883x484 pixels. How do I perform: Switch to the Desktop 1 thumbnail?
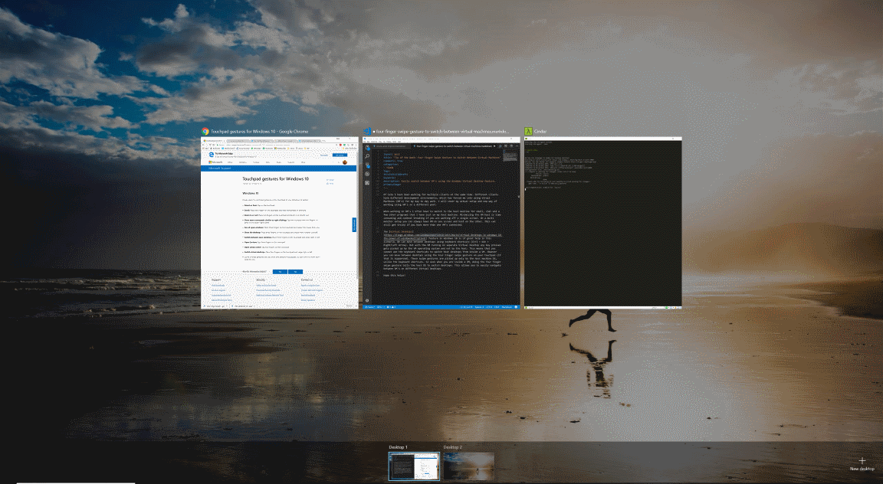click(414, 466)
